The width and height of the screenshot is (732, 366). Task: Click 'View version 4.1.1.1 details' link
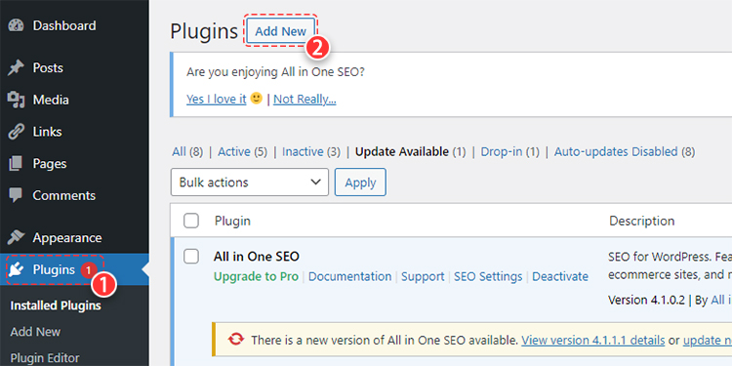coord(592,340)
